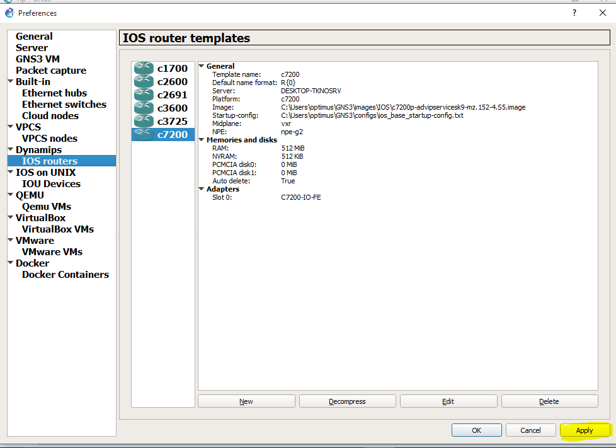Image resolution: width=616 pixels, height=448 pixels.
Task: Open the Server preferences page
Action: [32, 48]
